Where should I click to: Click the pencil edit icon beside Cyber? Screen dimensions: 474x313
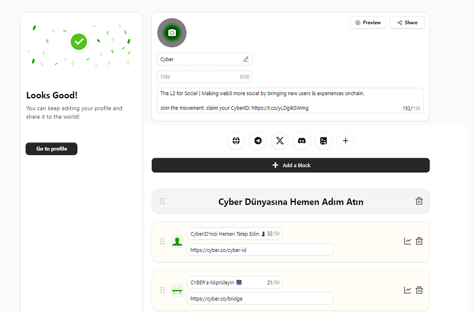246,59
